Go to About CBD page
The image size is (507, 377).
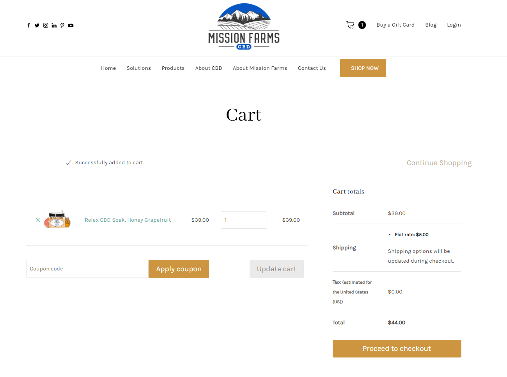tap(209, 68)
